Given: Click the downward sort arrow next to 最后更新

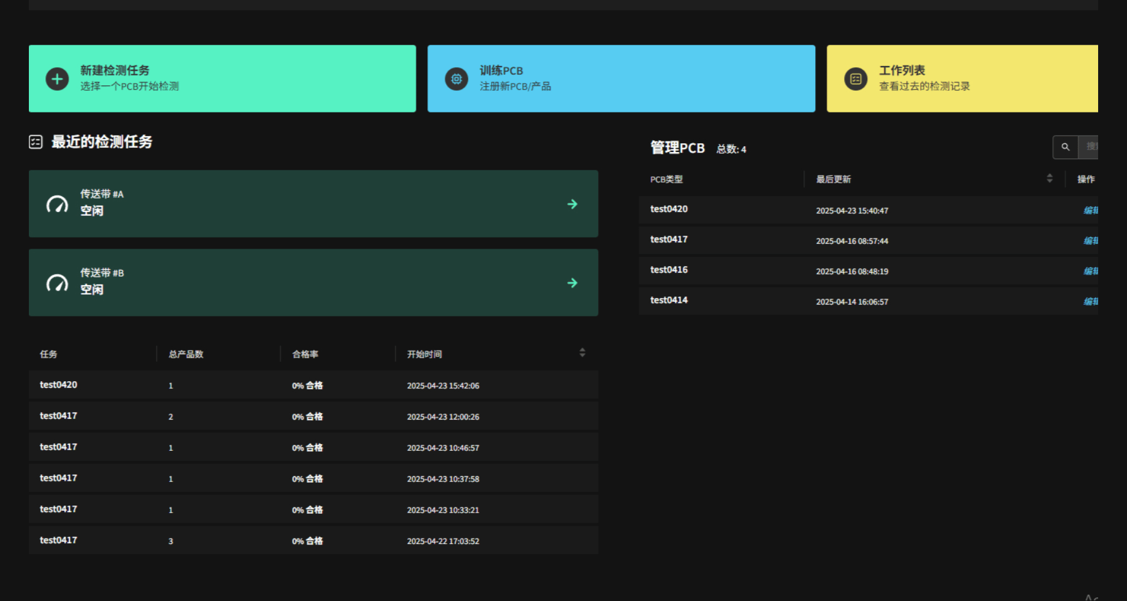Looking at the screenshot, I should [1049, 180].
